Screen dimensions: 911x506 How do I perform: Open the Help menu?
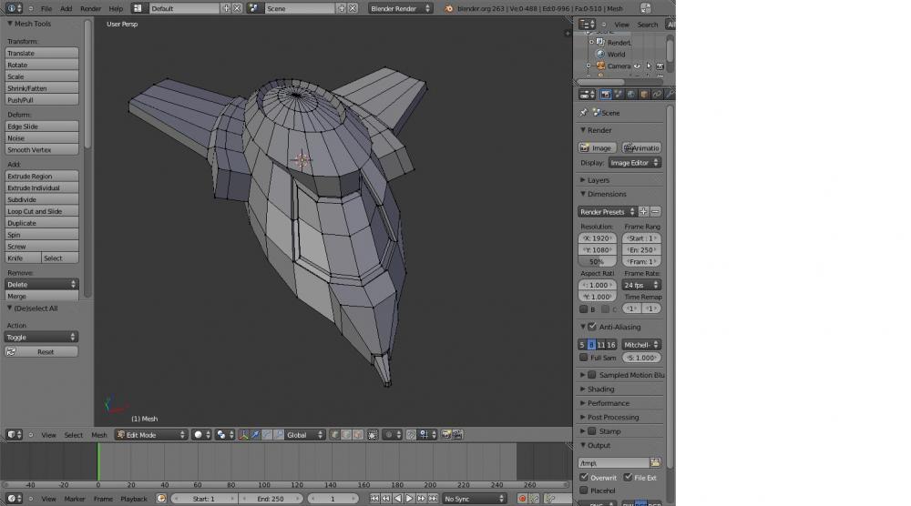coord(116,9)
